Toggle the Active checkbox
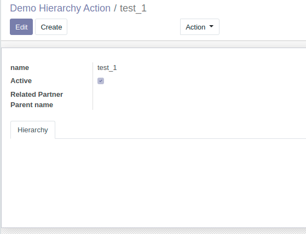306x234 pixels. [101, 81]
